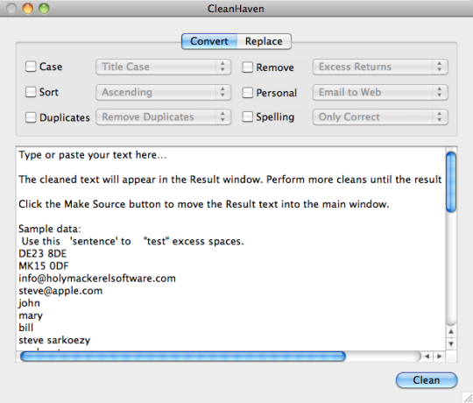
Task: Expand the Email to Web dropdown
Action: (380, 92)
